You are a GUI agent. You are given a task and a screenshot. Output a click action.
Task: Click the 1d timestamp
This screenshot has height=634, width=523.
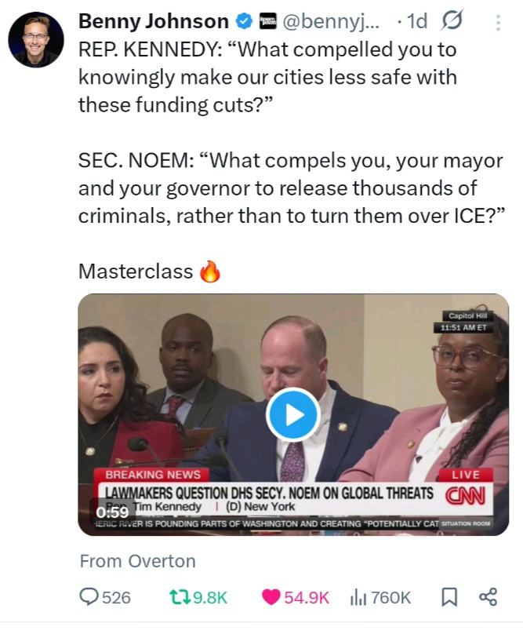point(416,21)
